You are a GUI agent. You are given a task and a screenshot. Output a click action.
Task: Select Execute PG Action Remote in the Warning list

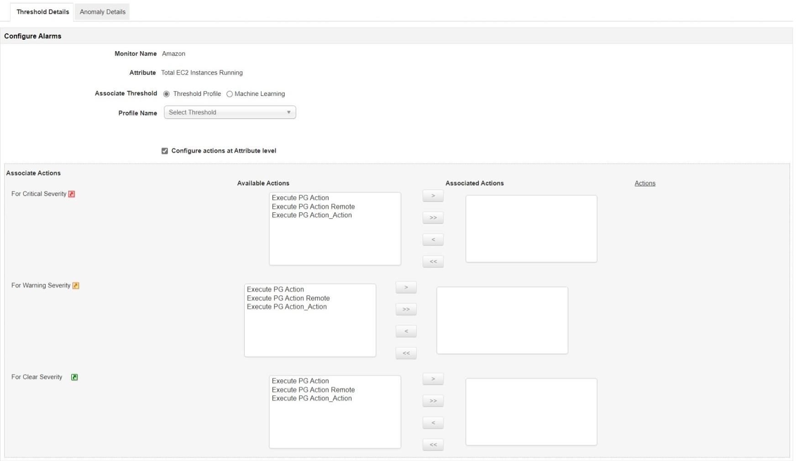coord(289,298)
